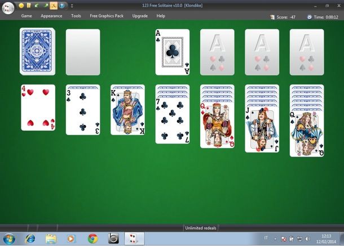
Task: Click the second empty foundation slot
Action: [217, 52]
